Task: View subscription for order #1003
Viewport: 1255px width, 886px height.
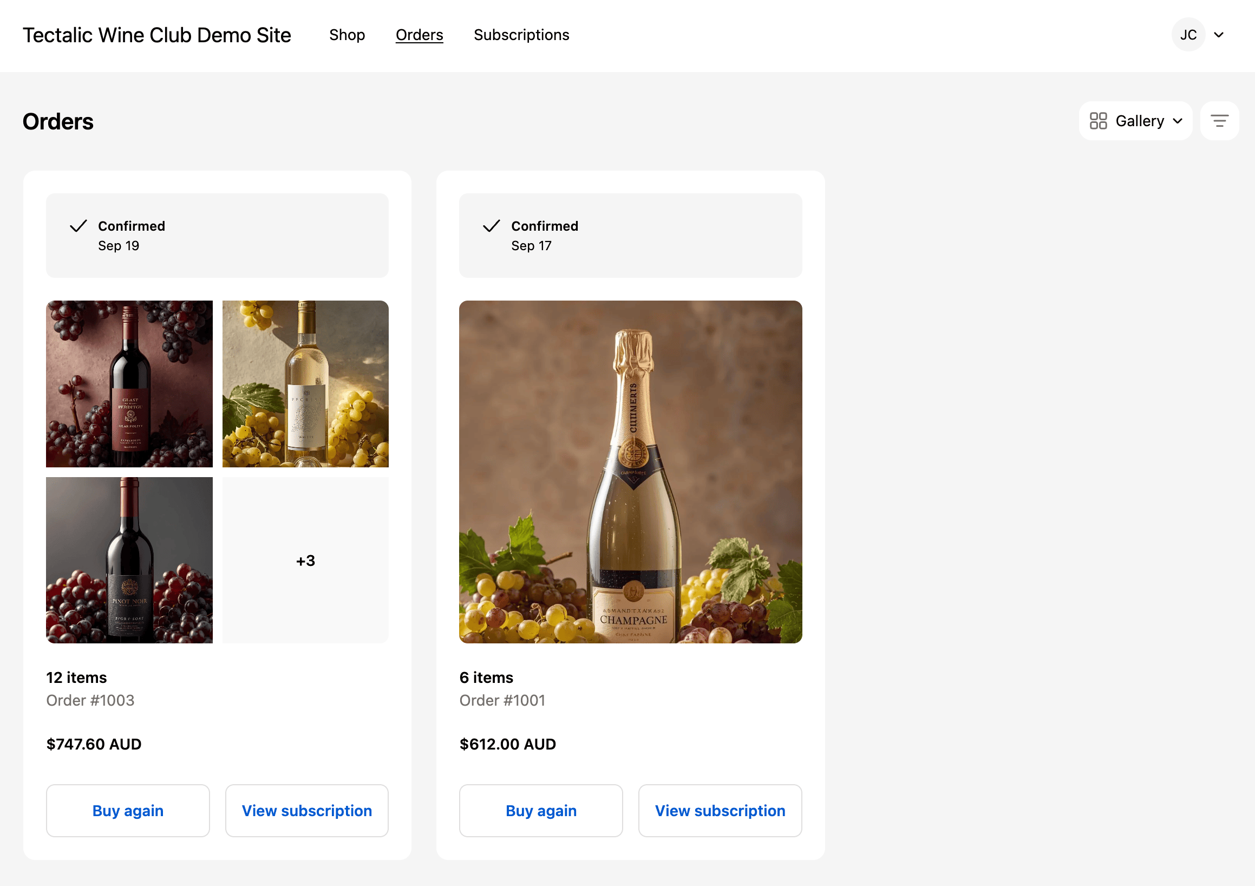Action: [306, 811]
